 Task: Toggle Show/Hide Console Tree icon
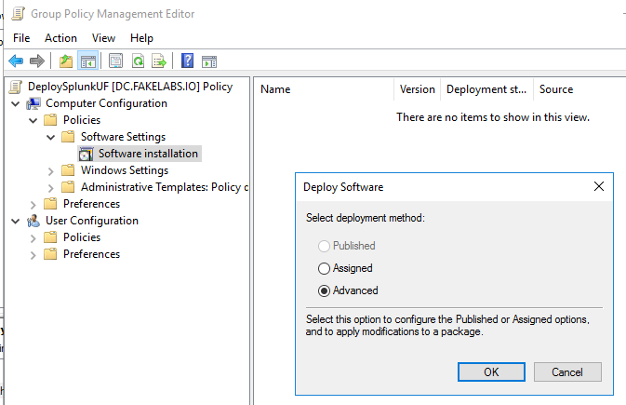tap(88, 61)
